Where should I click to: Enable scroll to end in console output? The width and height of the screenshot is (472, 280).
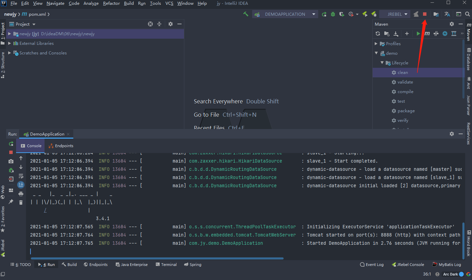tap(21, 184)
